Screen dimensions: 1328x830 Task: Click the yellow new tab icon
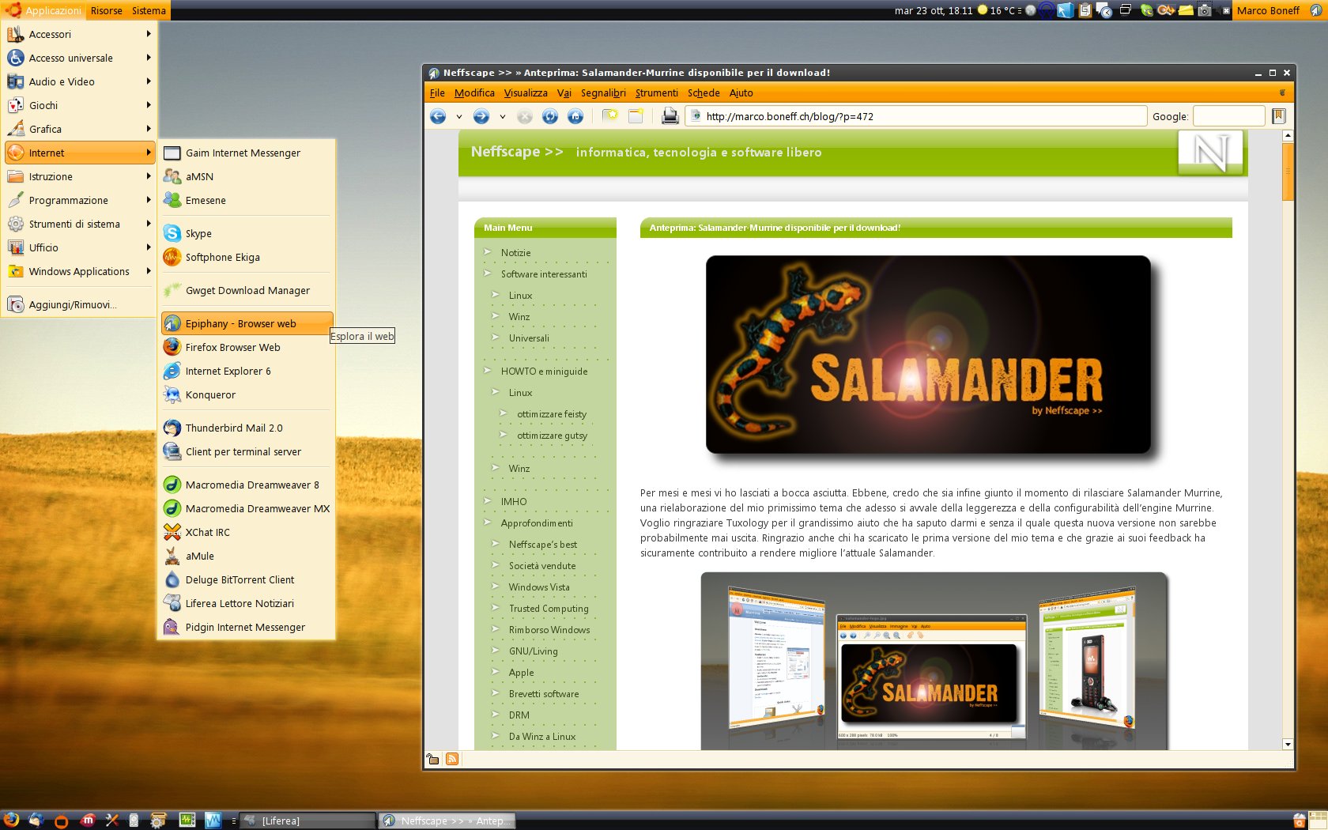(636, 116)
